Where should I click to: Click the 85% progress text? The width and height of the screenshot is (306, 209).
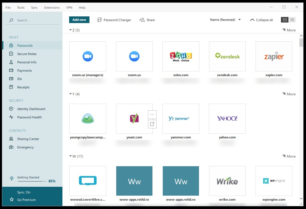pos(52,181)
